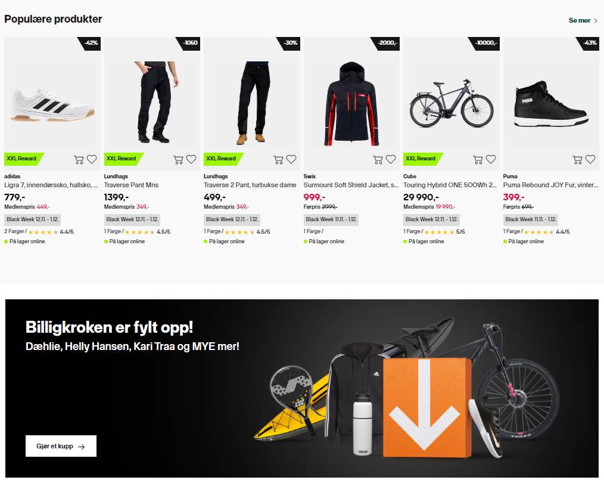Screen dimensions: 604x480
Task: Favorite the adidas Ligra 7 shoe
Action: click(x=92, y=159)
